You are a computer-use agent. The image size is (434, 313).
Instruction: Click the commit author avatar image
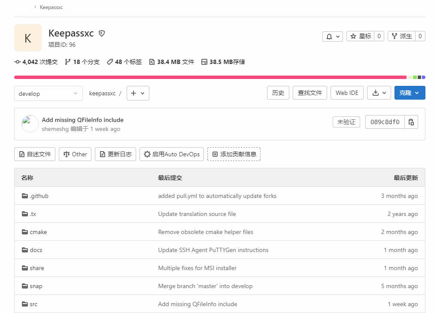[30, 124]
